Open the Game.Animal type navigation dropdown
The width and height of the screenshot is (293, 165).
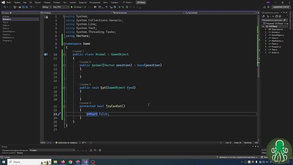tap(148, 13)
